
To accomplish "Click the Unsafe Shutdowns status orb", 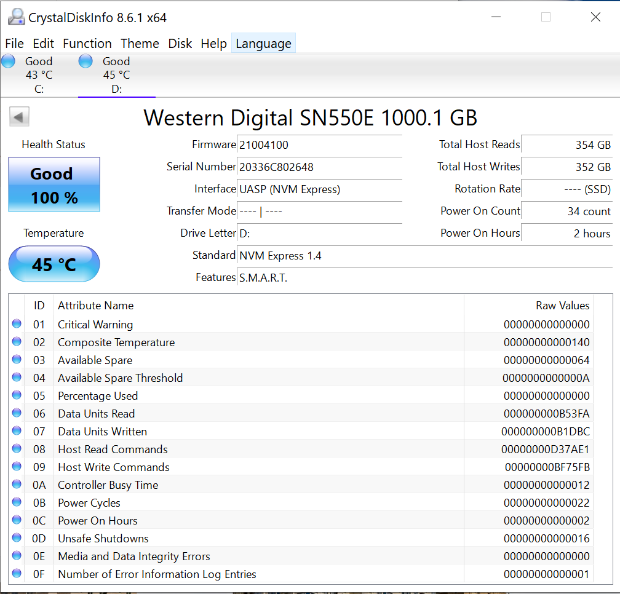I will click(17, 538).
